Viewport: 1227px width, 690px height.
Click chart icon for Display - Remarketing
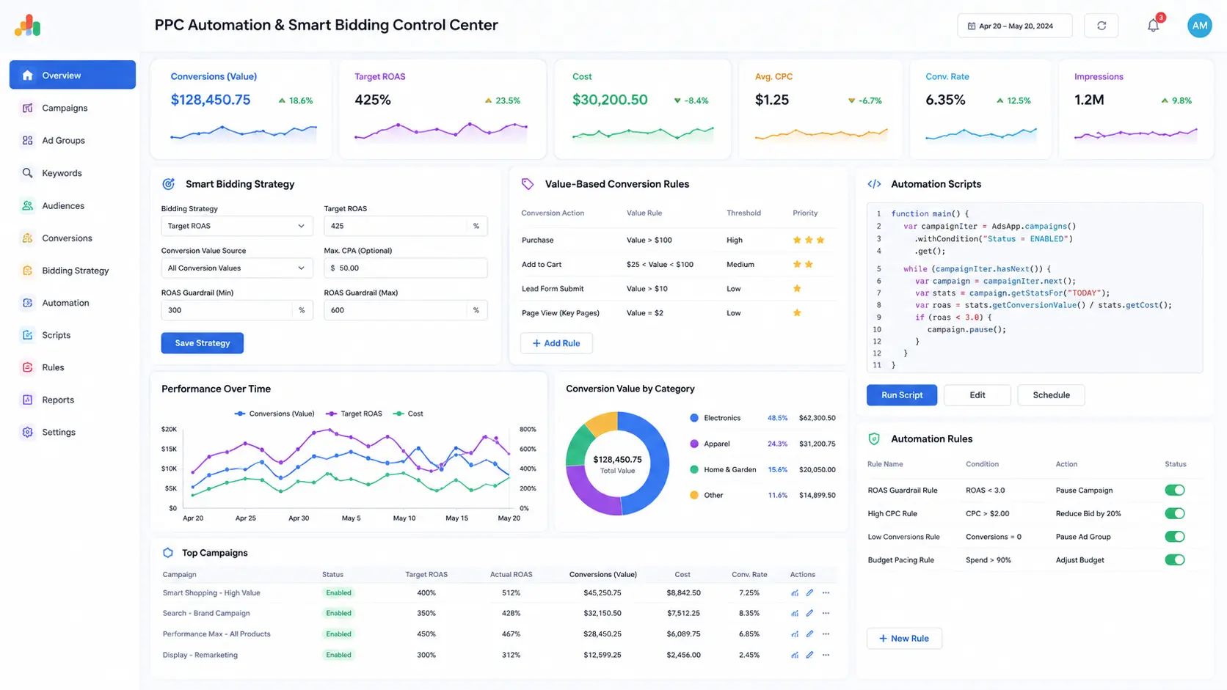(x=795, y=655)
